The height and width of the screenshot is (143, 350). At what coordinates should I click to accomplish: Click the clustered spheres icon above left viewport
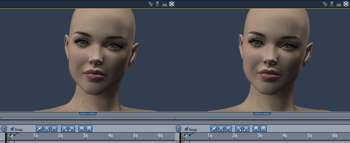151,4
